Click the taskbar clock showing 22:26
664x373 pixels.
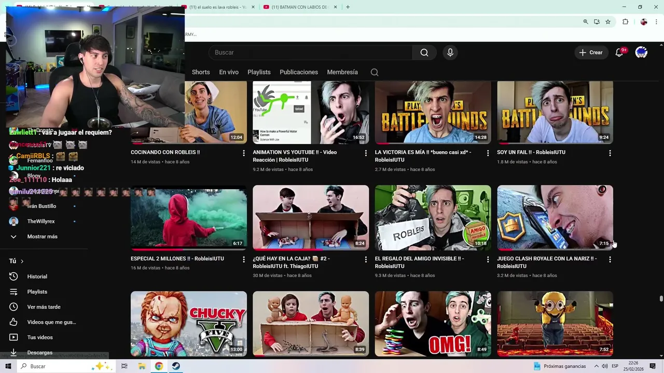[634, 366]
